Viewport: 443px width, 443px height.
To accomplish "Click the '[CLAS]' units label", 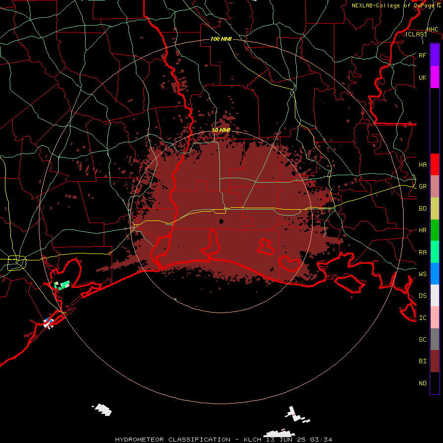I will pyautogui.click(x=416, y=34).
